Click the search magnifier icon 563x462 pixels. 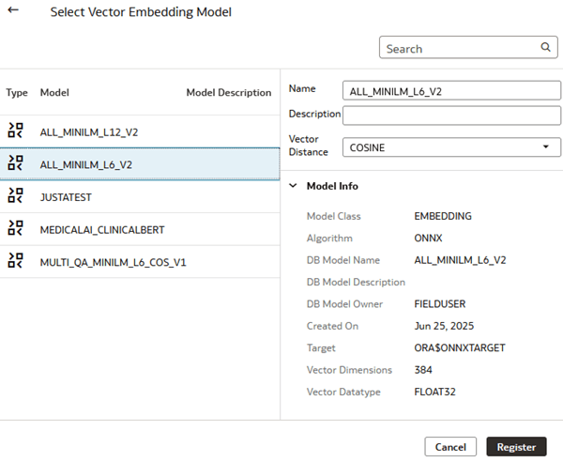pos(545,47)
